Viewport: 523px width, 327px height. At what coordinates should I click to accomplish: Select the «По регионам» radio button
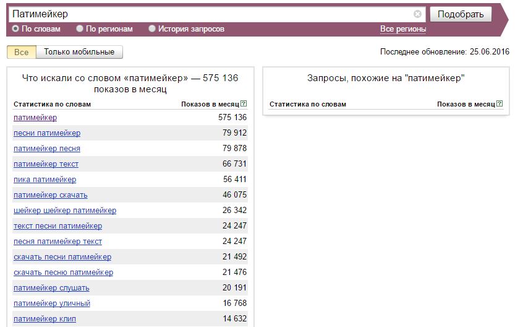pos(80,29)
